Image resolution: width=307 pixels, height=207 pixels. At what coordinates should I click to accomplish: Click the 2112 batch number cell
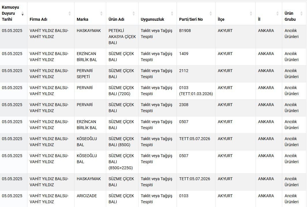pyautogui.click(x=196, y=74)
